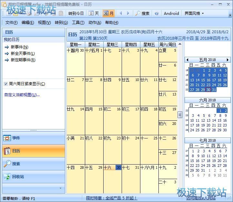Click the calendar vertical scrollbar thumb
This screenshot has height=202, width=233.
[180, 115]
